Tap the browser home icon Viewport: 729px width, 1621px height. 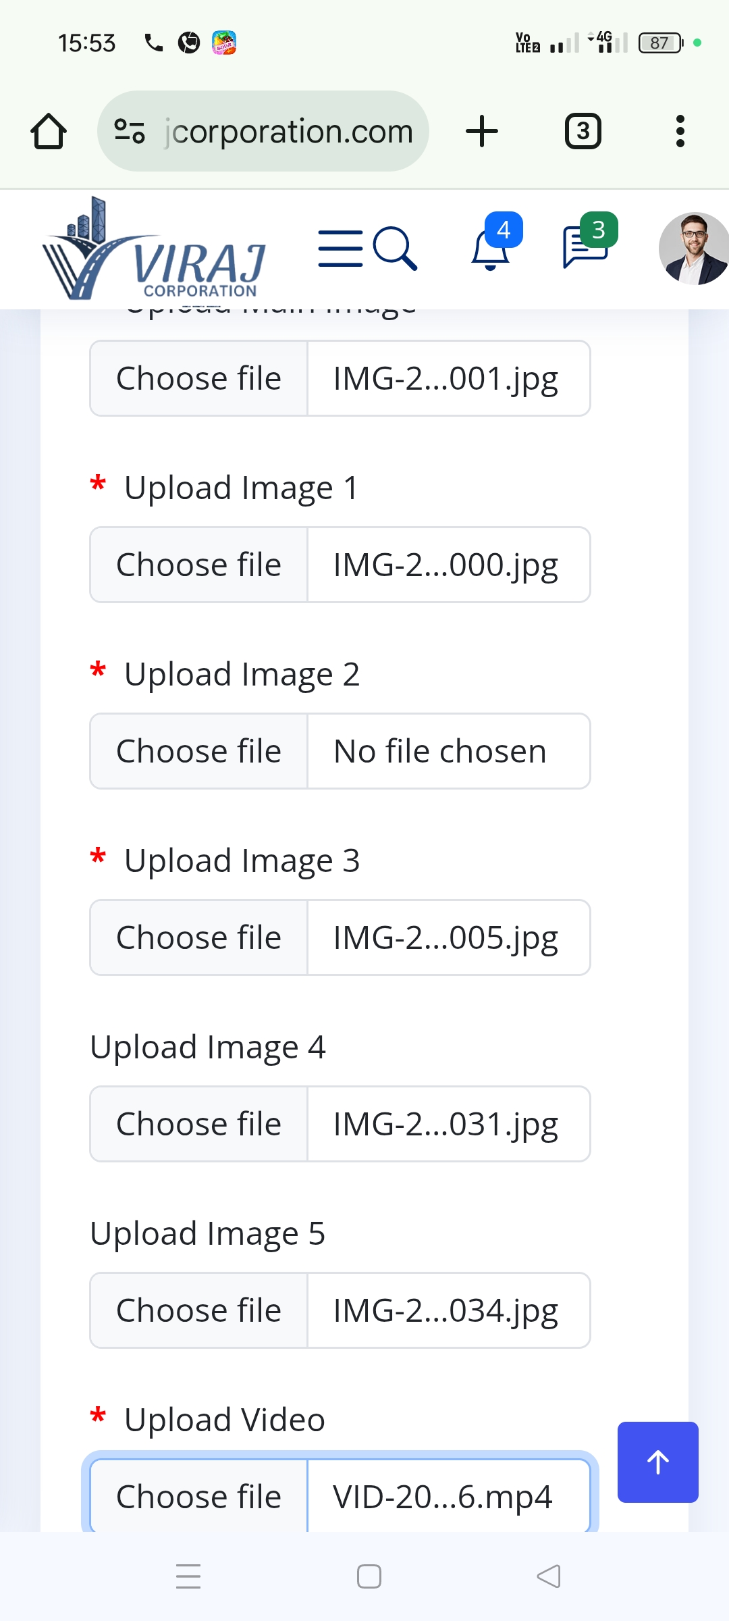(x=49, y=131)
